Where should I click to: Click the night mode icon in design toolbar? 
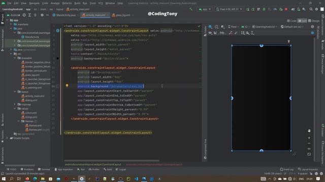(222, 27)
